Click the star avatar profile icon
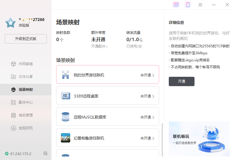The image size is (234, 160). tap(11, 22)
